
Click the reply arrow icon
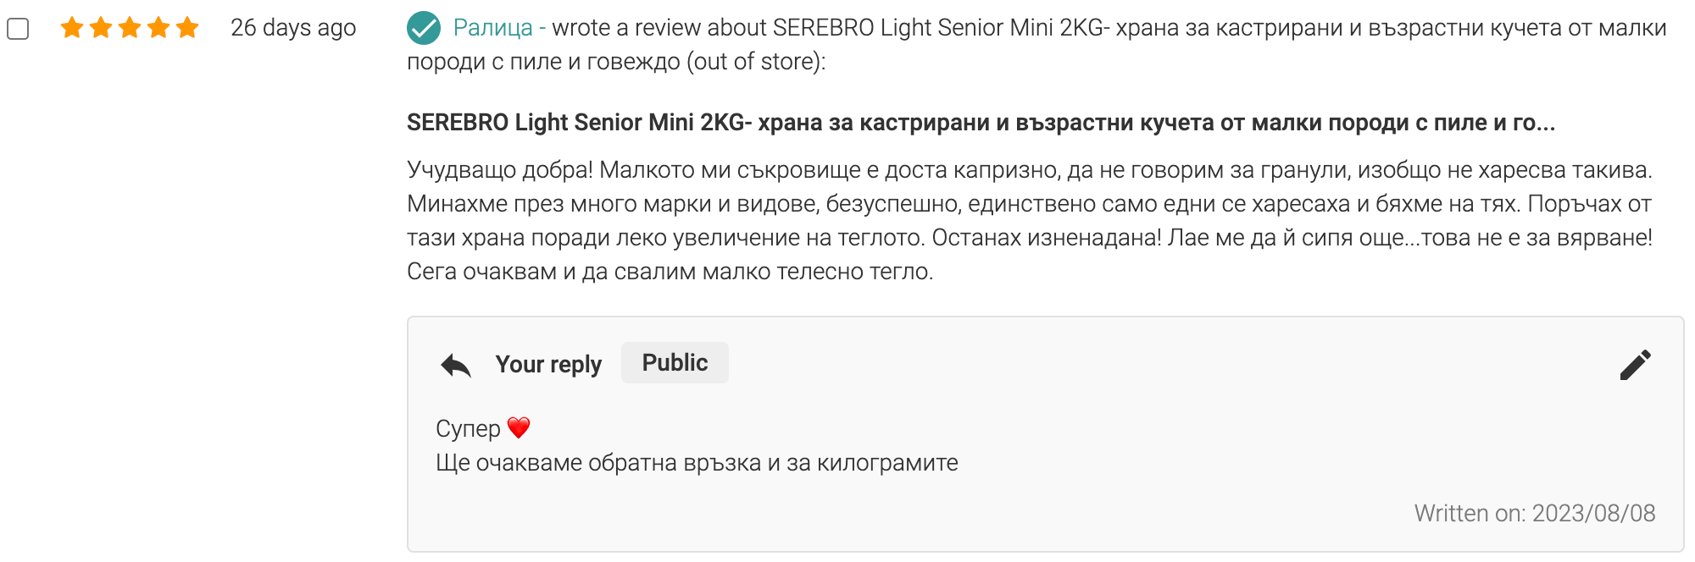[x=456, y=365]
